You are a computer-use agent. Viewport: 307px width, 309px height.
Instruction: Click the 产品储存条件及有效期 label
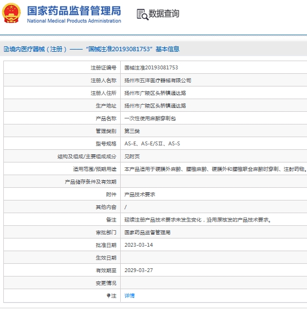pyautogui.click(x=90, y=182)
